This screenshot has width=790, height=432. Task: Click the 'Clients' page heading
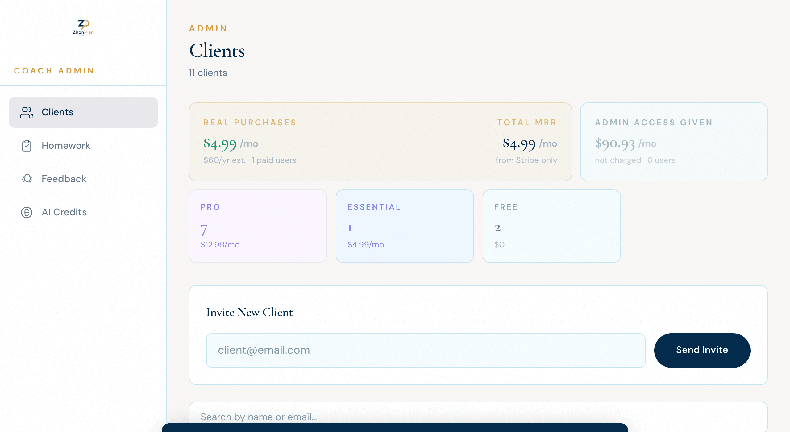217,50
